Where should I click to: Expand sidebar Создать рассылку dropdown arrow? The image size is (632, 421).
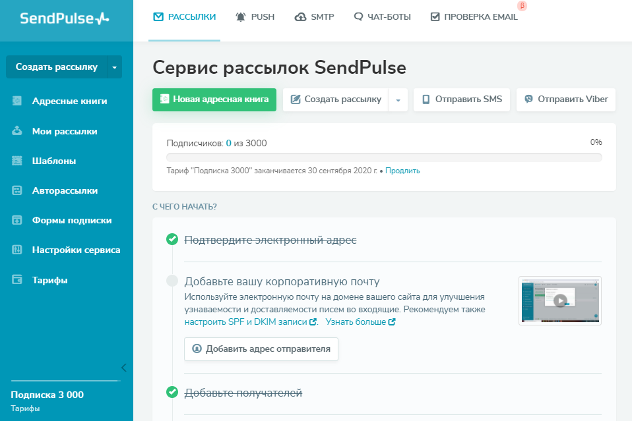click(x=114, y=67)
